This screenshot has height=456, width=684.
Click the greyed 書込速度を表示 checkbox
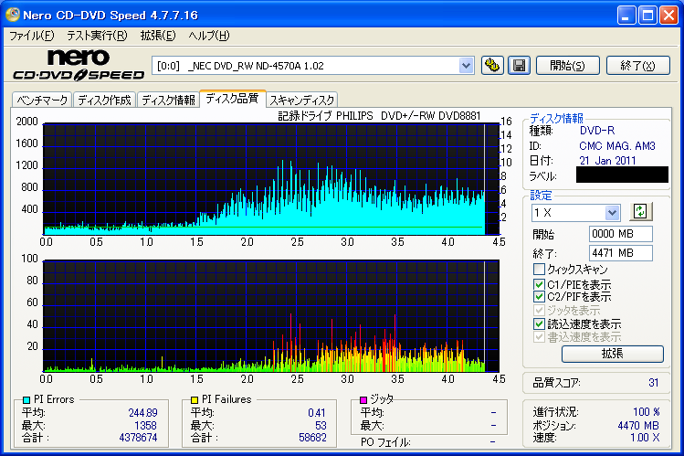539,337
